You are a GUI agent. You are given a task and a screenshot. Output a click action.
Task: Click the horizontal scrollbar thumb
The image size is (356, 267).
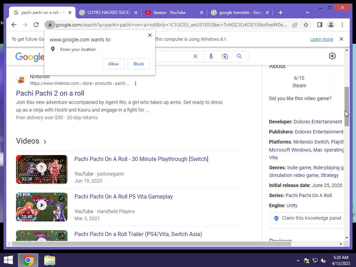coord(152,244)
